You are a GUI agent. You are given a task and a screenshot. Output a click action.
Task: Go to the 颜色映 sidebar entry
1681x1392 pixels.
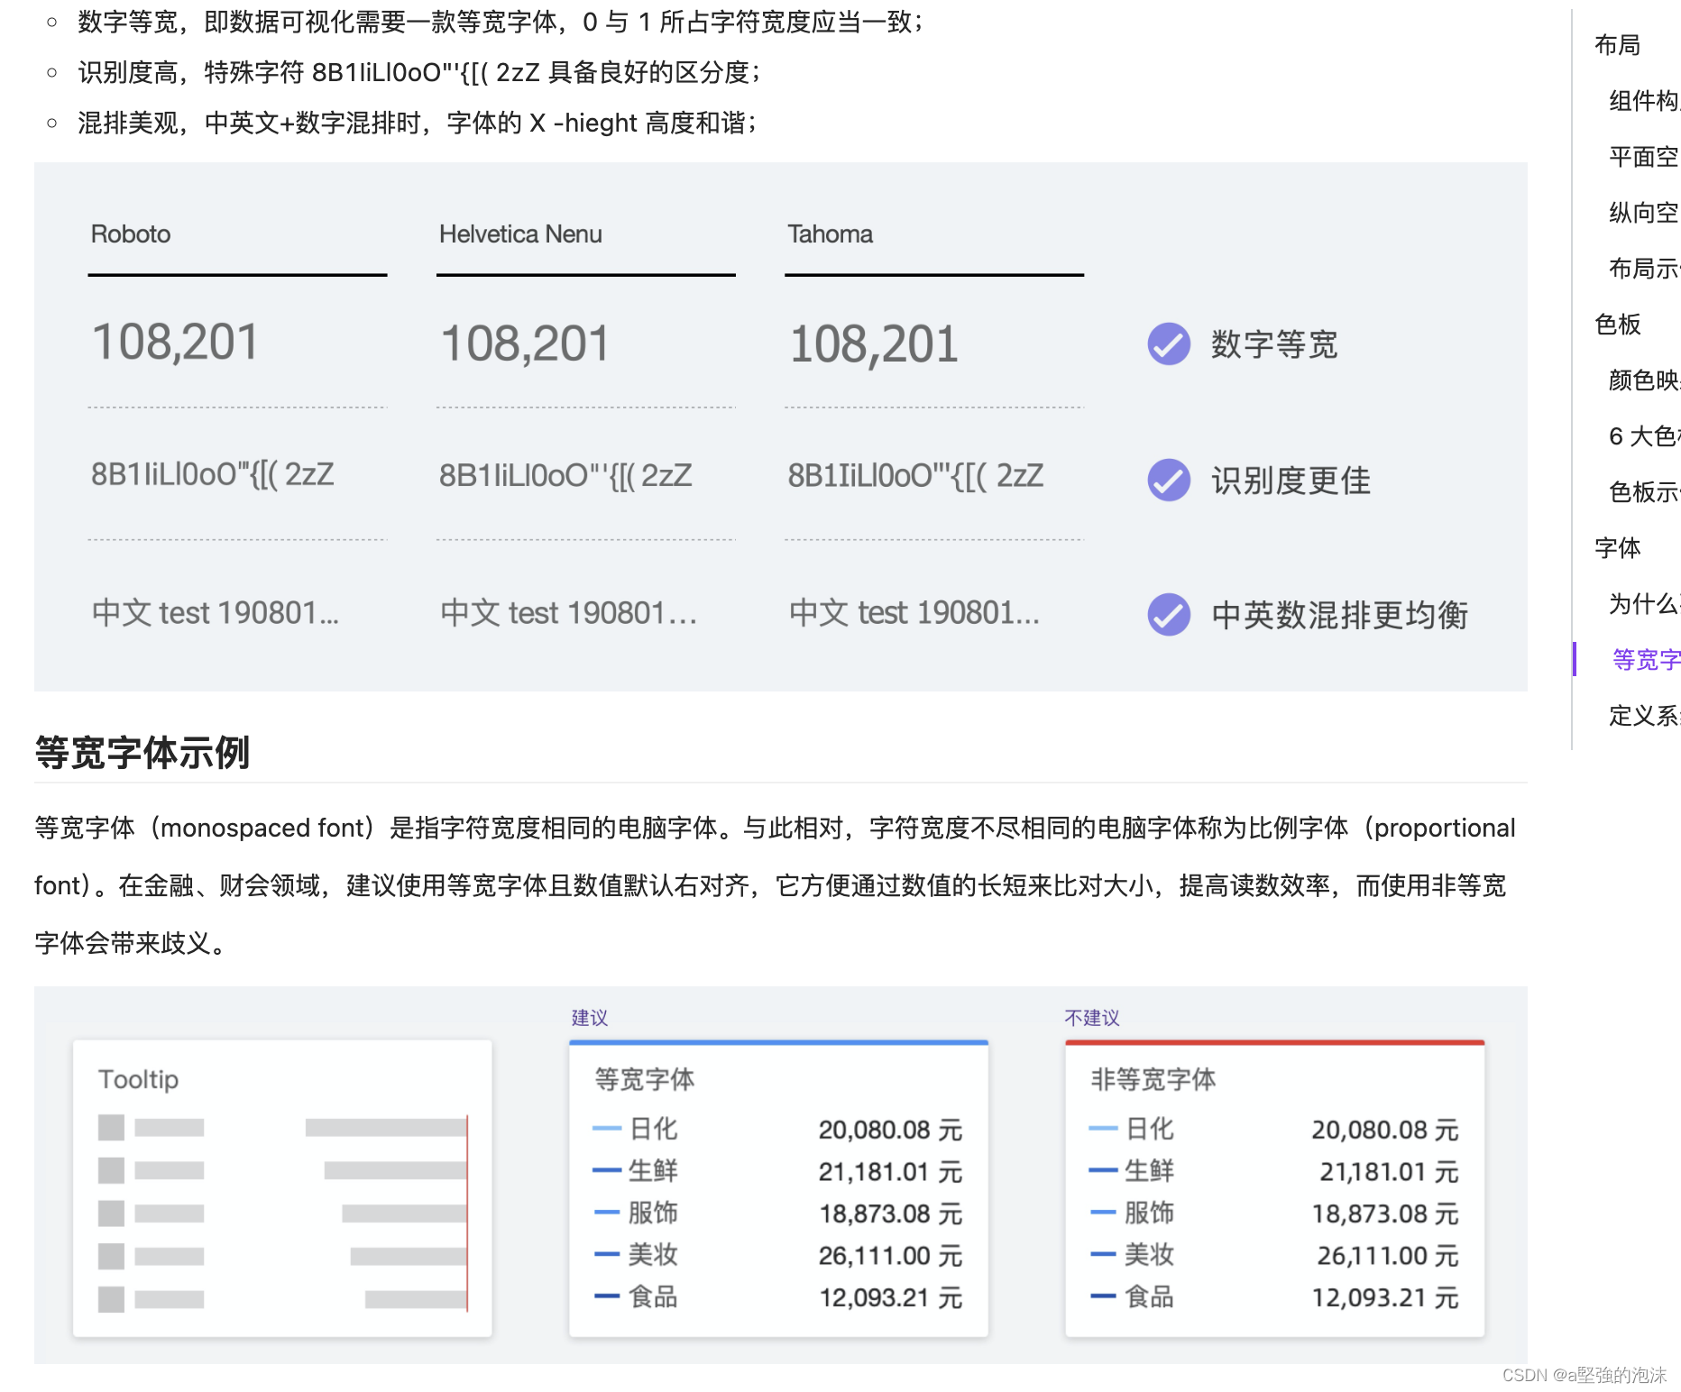click(x=1644, y=380)
